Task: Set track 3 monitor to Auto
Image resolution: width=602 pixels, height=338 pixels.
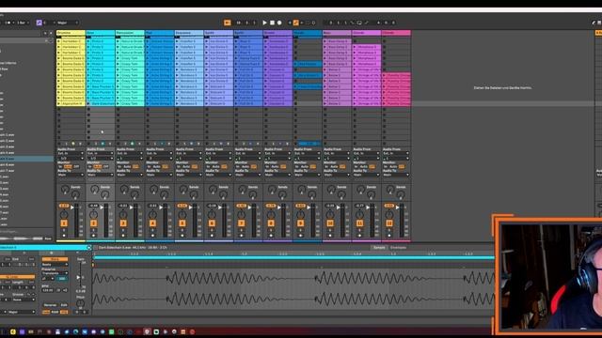Action: click(127, 167)
